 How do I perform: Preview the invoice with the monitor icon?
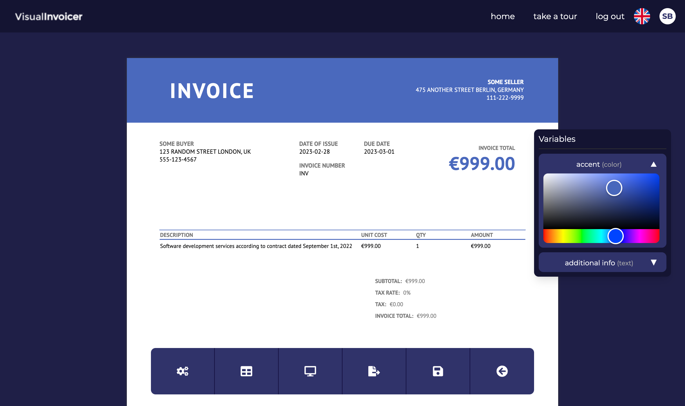click(x=310, y=371)
